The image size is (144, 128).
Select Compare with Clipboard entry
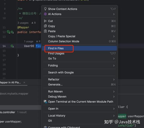[x=80, y=127]
